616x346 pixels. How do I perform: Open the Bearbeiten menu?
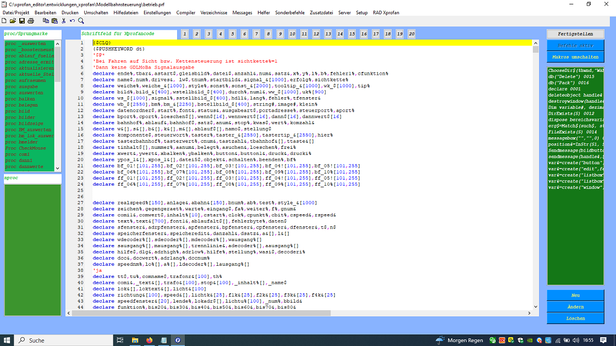click(x=45, y=13)
